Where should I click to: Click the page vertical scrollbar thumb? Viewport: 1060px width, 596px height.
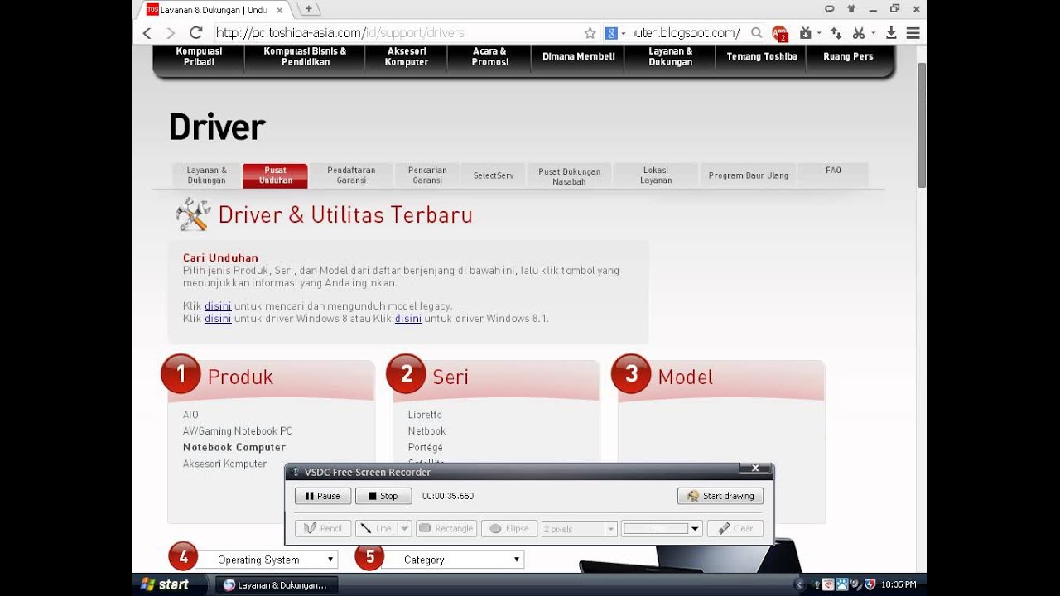(x=923, y=124)
